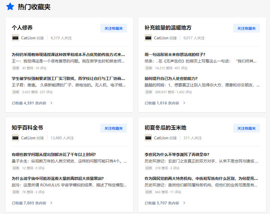
Task: Click 311 人关注 follower count
Action: click(192, 138)
